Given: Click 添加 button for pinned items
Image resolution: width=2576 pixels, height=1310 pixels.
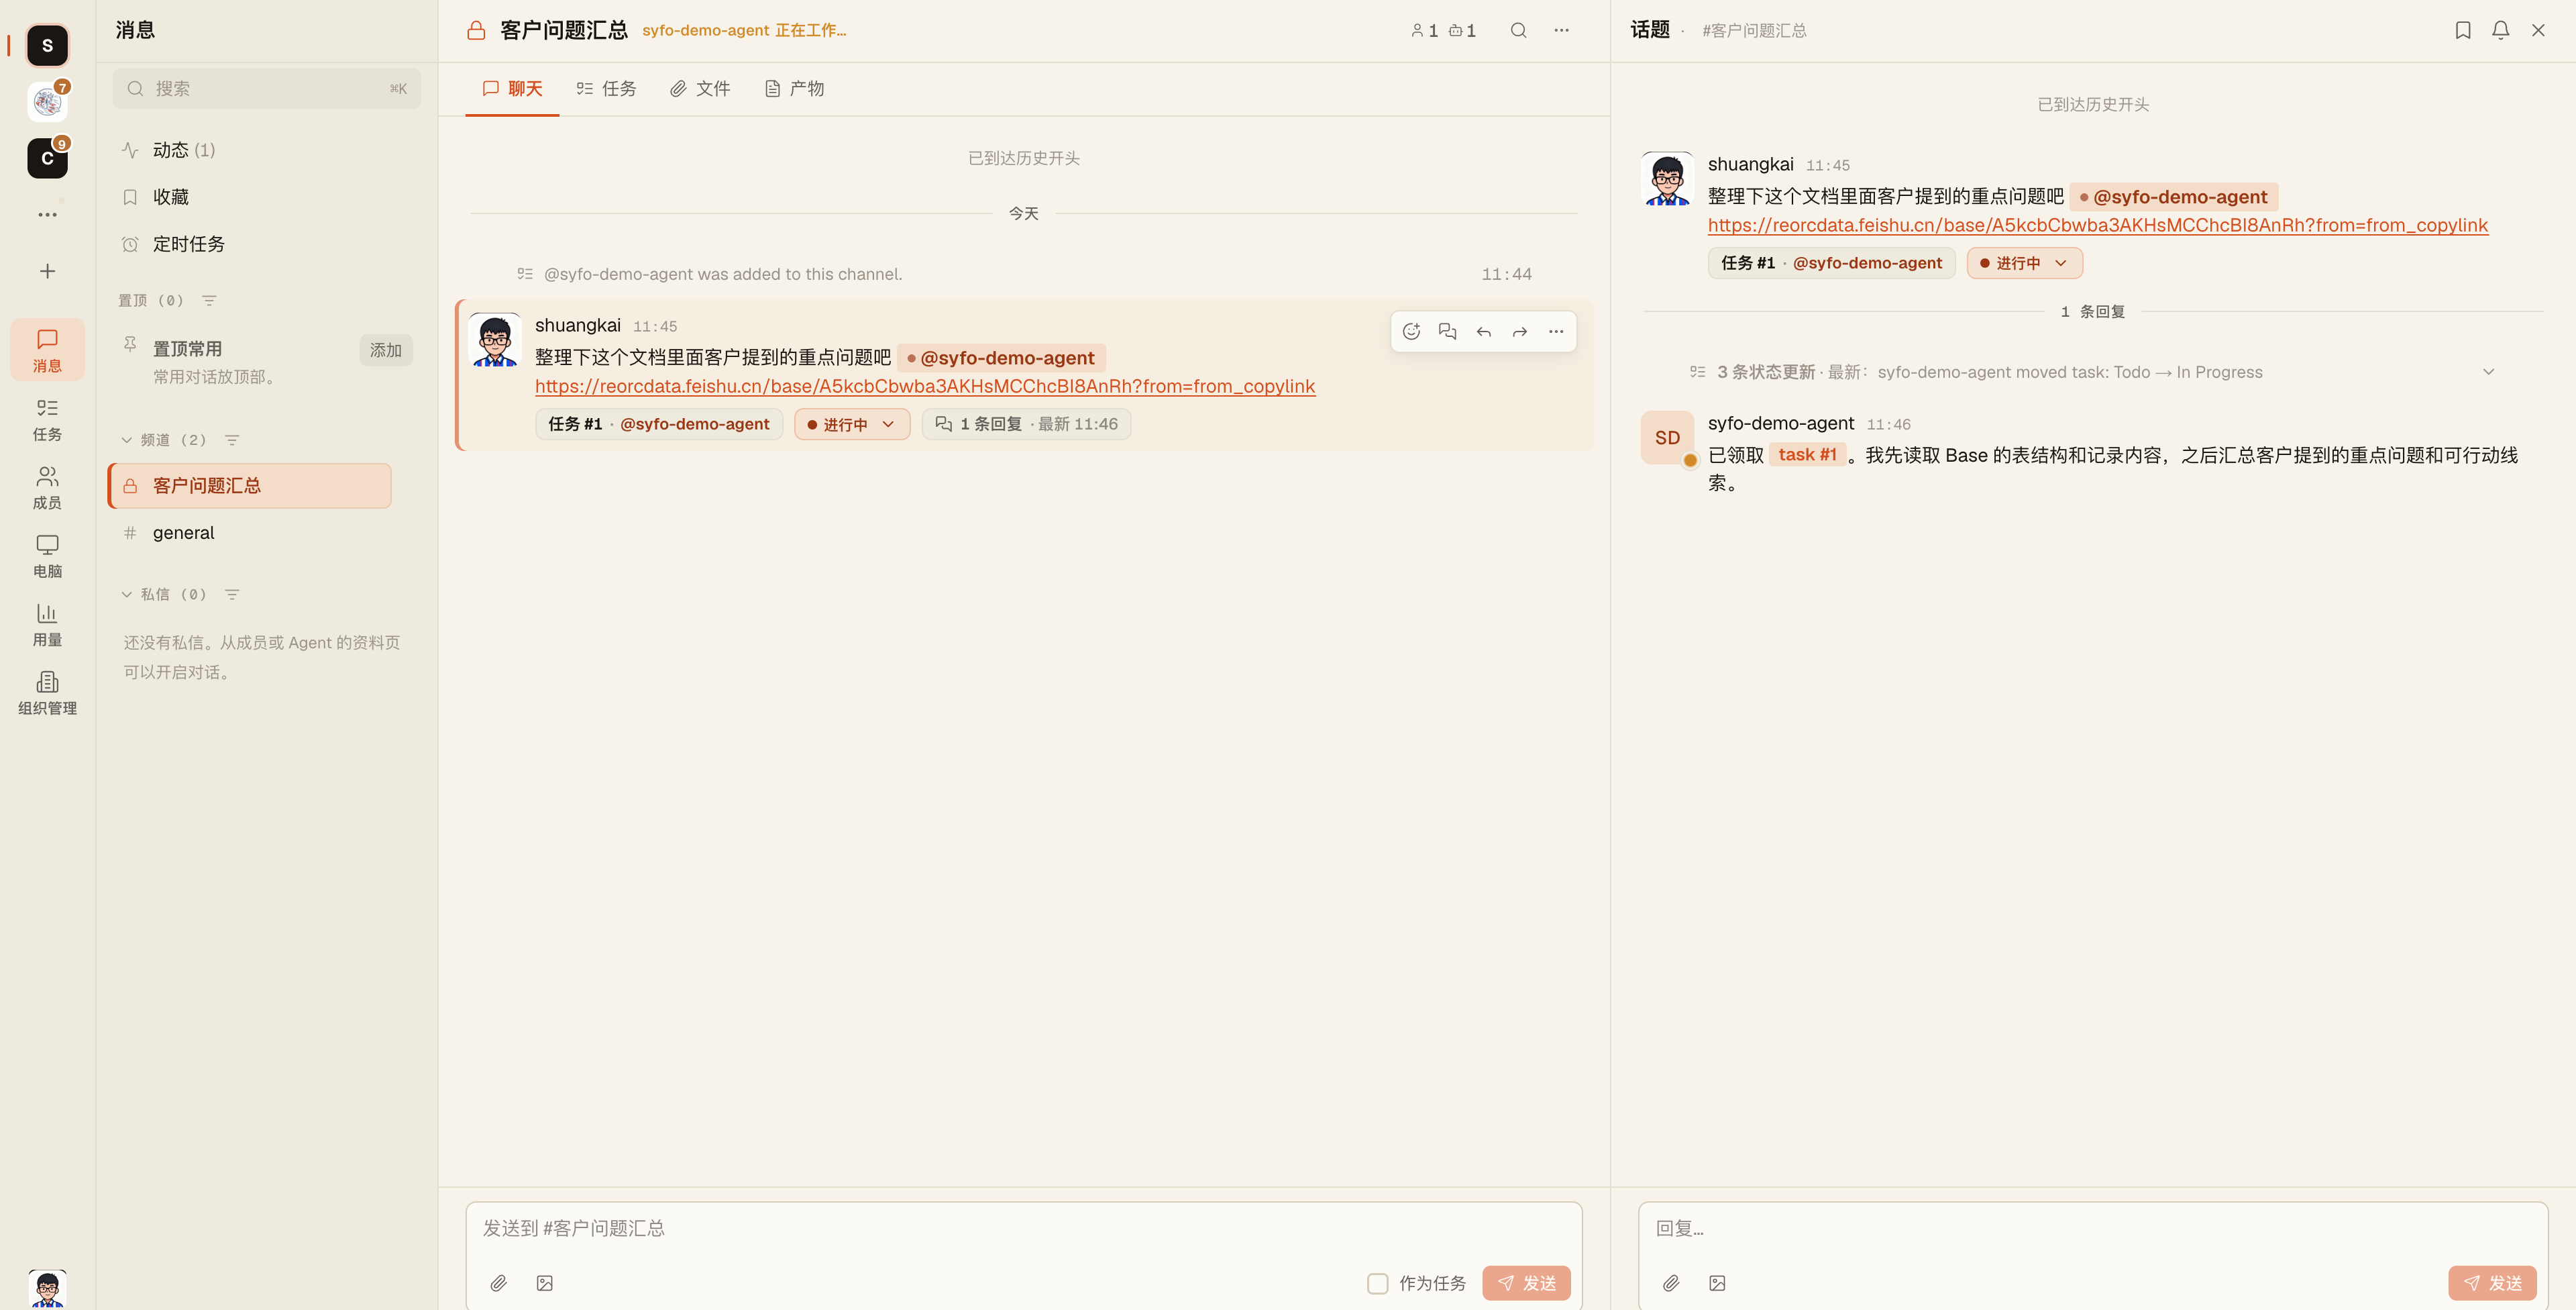Looking at the screenshot, I should (385, 350).
